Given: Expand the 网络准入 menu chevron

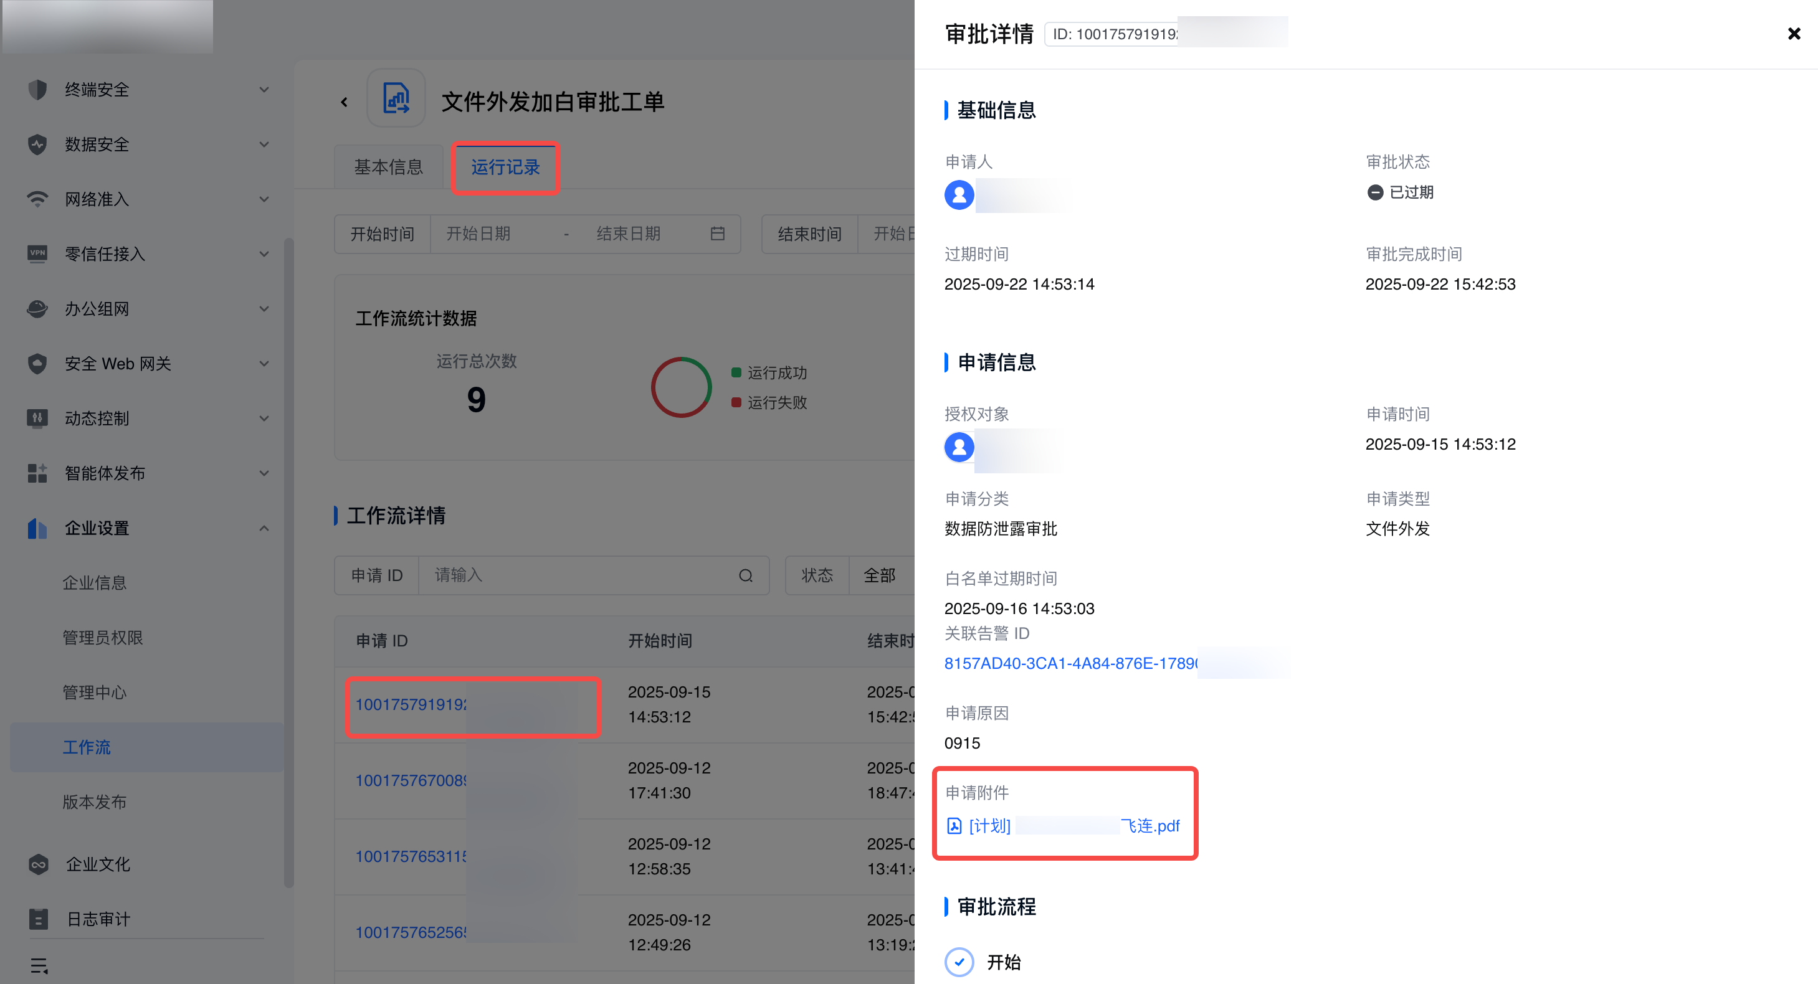Looking at the screenshot, I should 264,199.
